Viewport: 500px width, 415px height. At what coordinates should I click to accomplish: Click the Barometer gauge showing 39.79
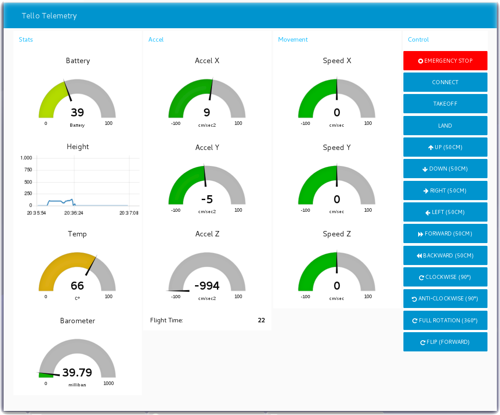tap(77, 361)
